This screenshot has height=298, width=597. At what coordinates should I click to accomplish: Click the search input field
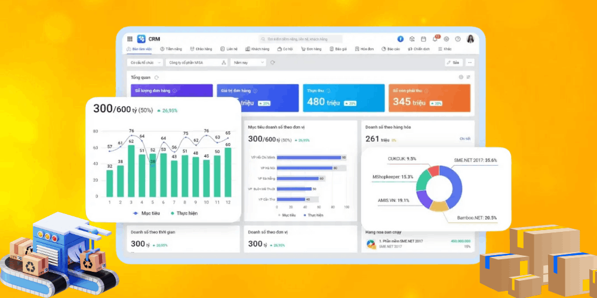coord(301,39)
